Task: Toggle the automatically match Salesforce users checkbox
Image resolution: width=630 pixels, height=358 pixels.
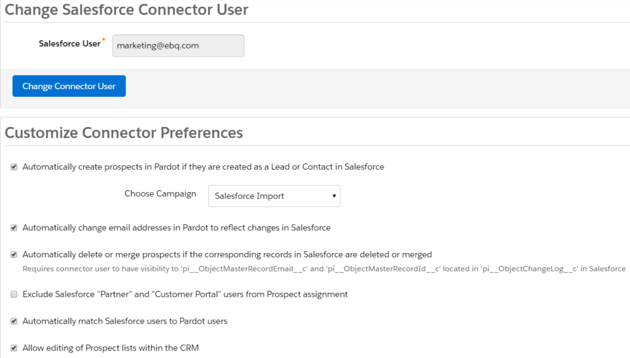Action: [14, 321]
